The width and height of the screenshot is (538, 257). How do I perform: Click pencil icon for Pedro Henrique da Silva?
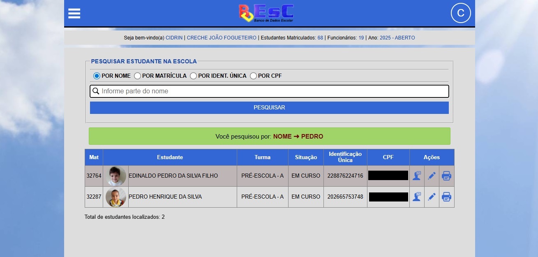[432, 197]
